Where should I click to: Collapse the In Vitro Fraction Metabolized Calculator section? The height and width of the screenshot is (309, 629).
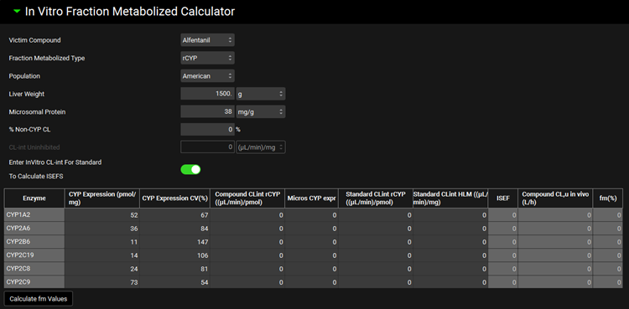tap(17, 12)
